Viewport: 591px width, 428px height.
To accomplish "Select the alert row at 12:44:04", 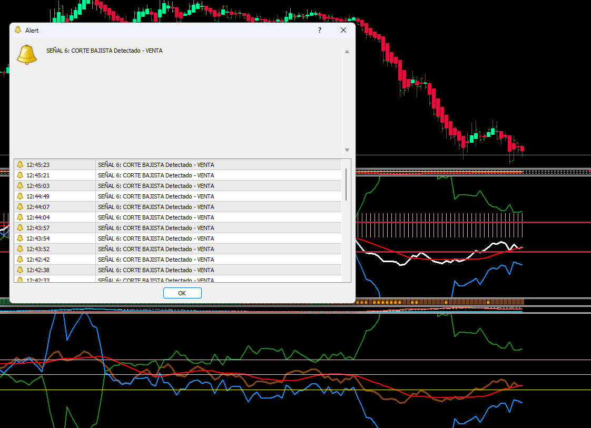I will (x=178, y=217).
